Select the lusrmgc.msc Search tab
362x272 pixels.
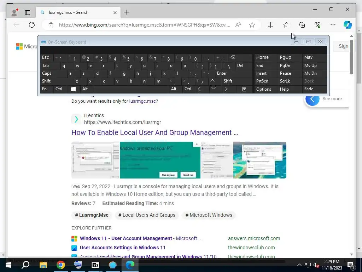tap(78, 12)
